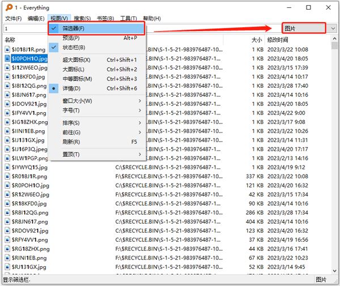Viewport: 340px width, 286px height.
Task: Click the scrollbar up arrow
Action: (334, 39)
